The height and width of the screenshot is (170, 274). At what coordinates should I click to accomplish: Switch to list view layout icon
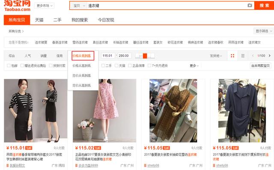243,56
